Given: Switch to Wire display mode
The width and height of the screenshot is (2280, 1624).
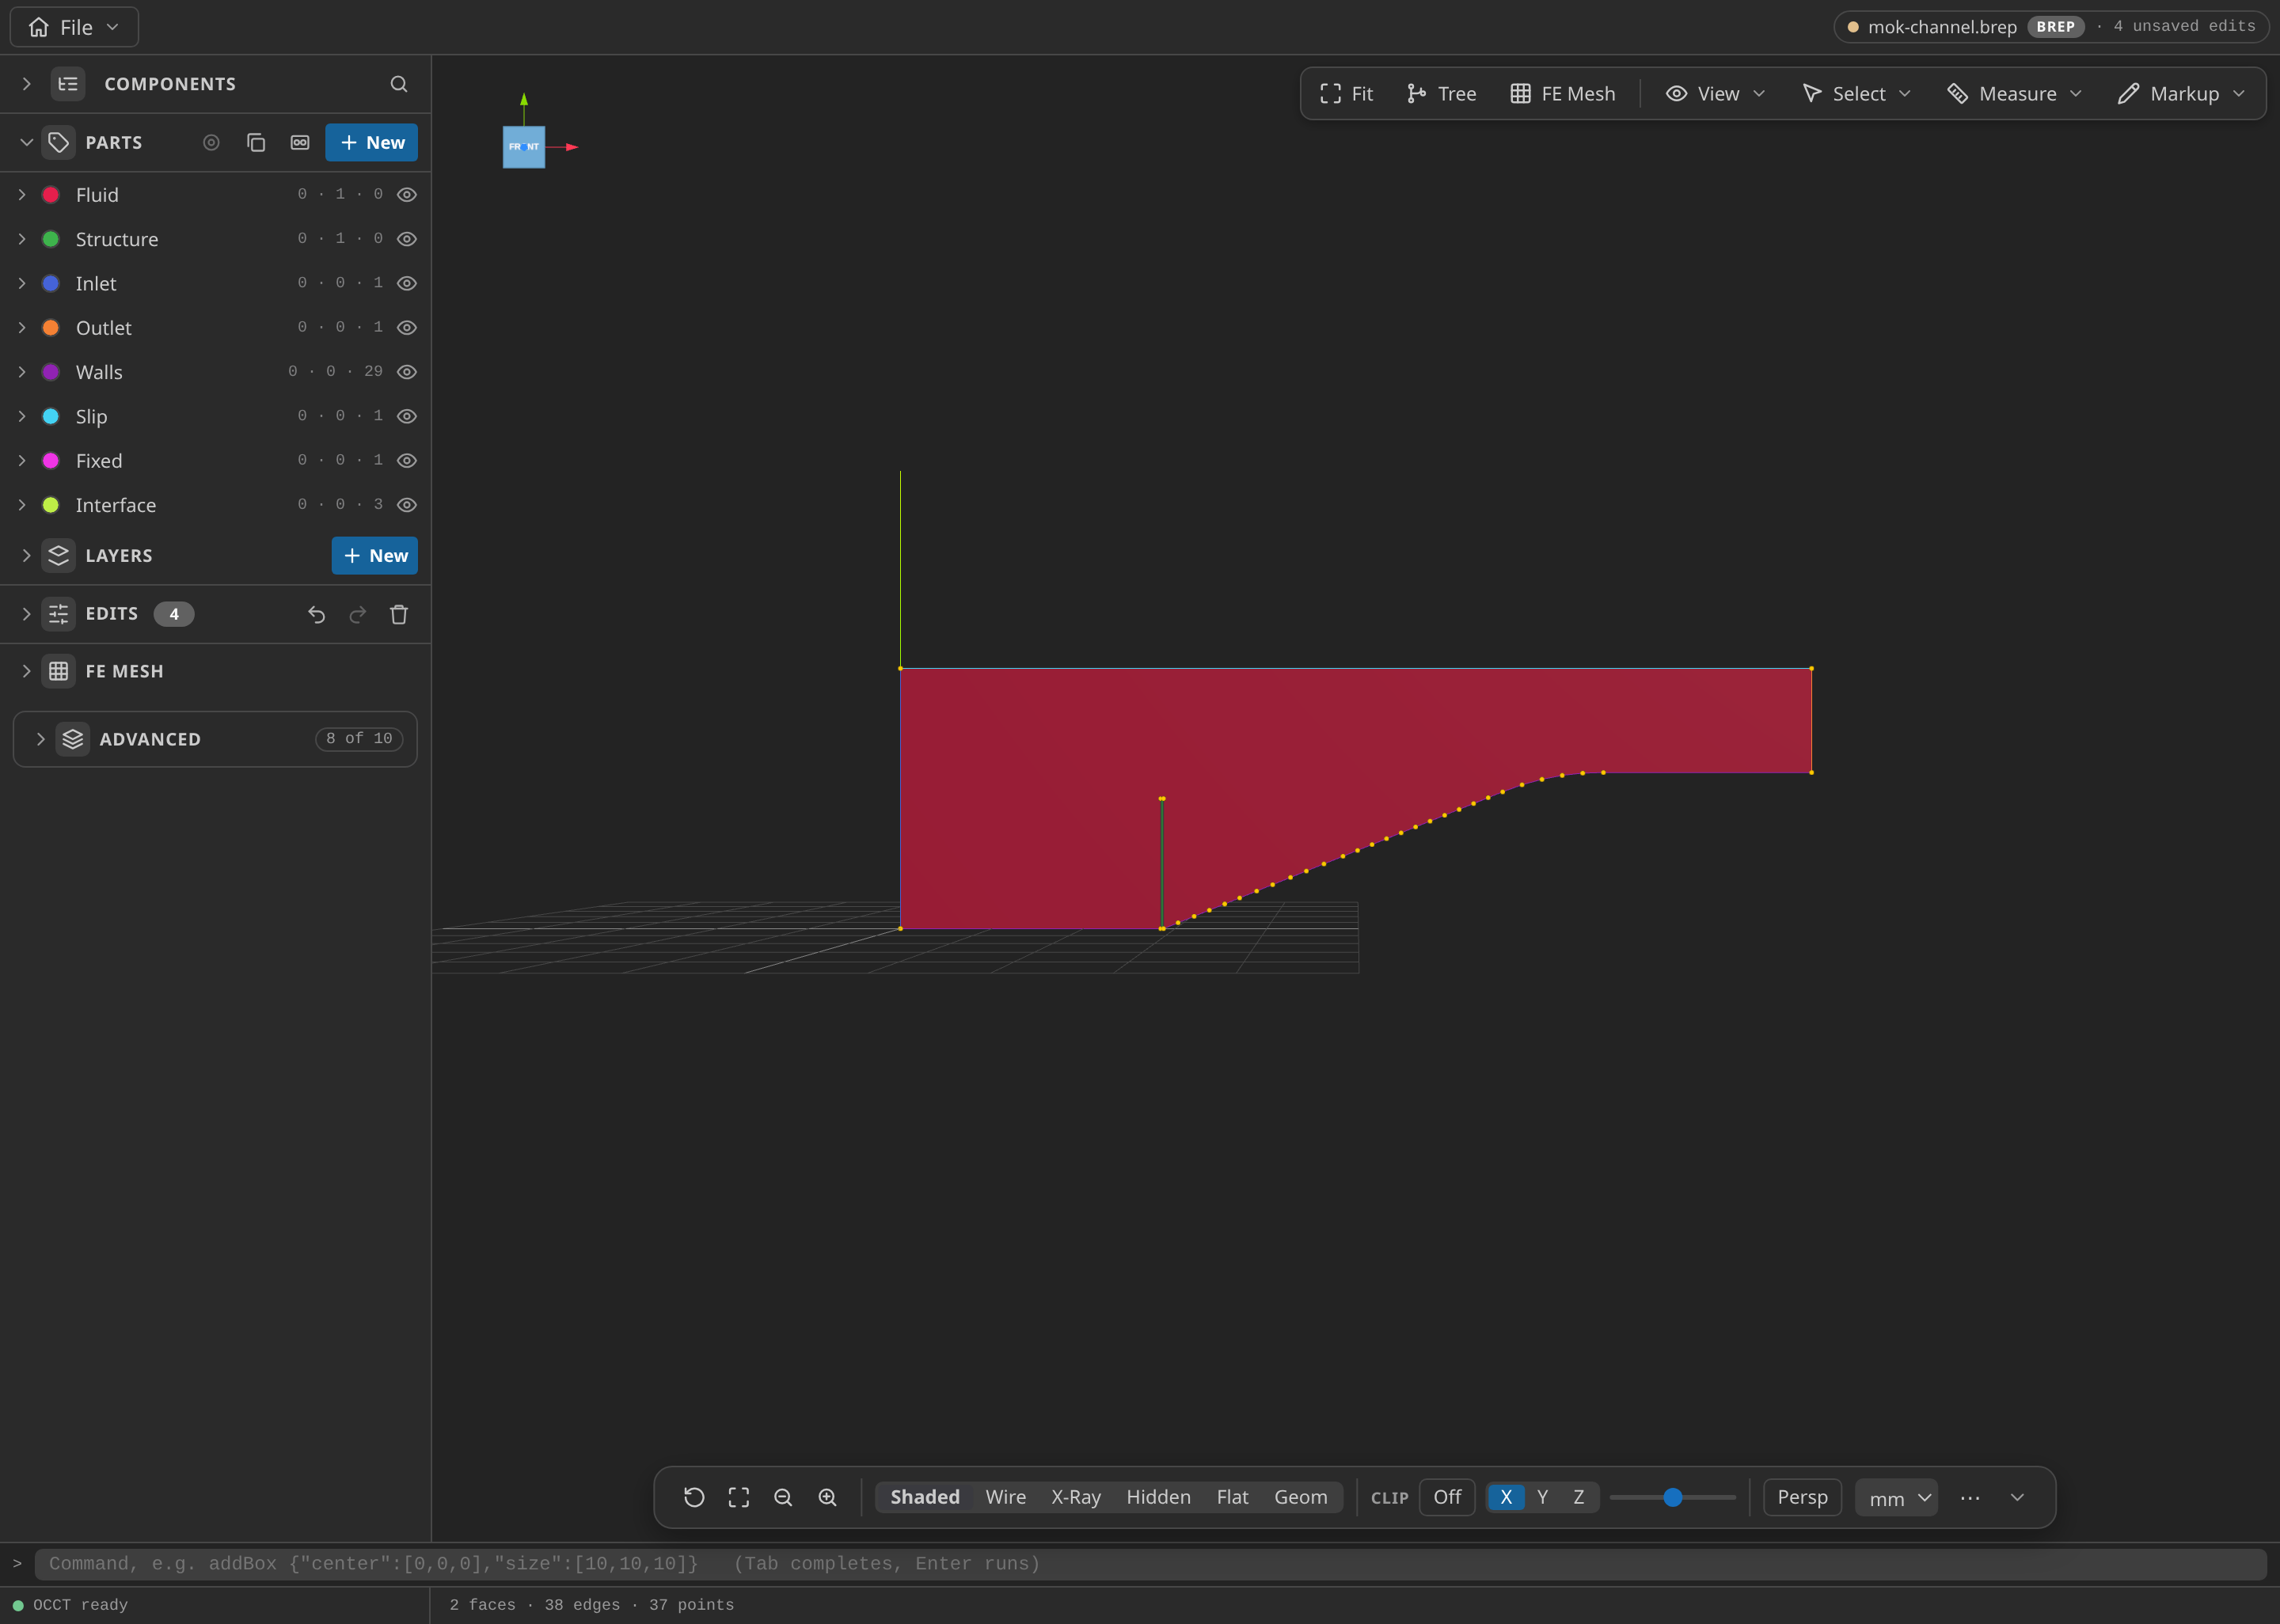Looking at the screenshot, I should coord(1005,1497).
